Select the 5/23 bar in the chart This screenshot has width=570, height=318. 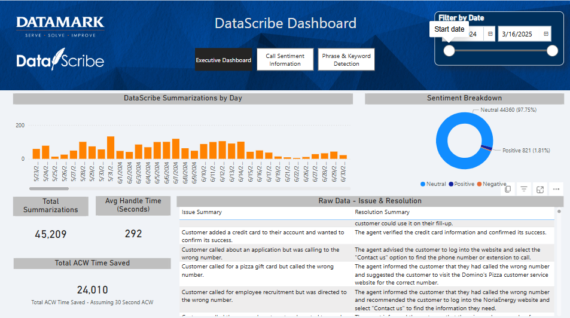tap(36, 154)
